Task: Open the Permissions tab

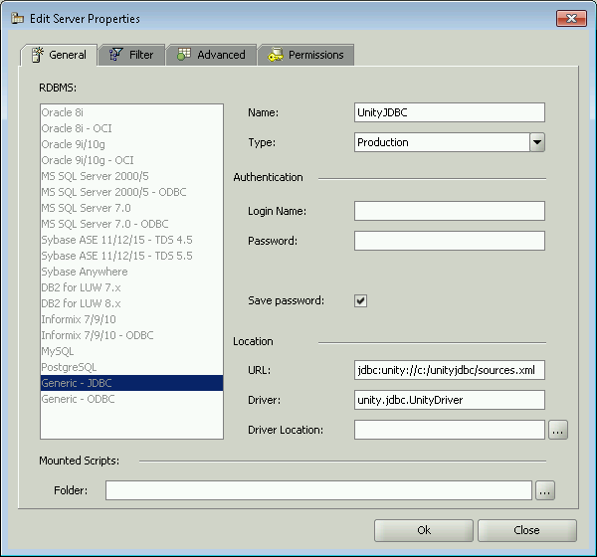Action: click(x=305, y=55)
